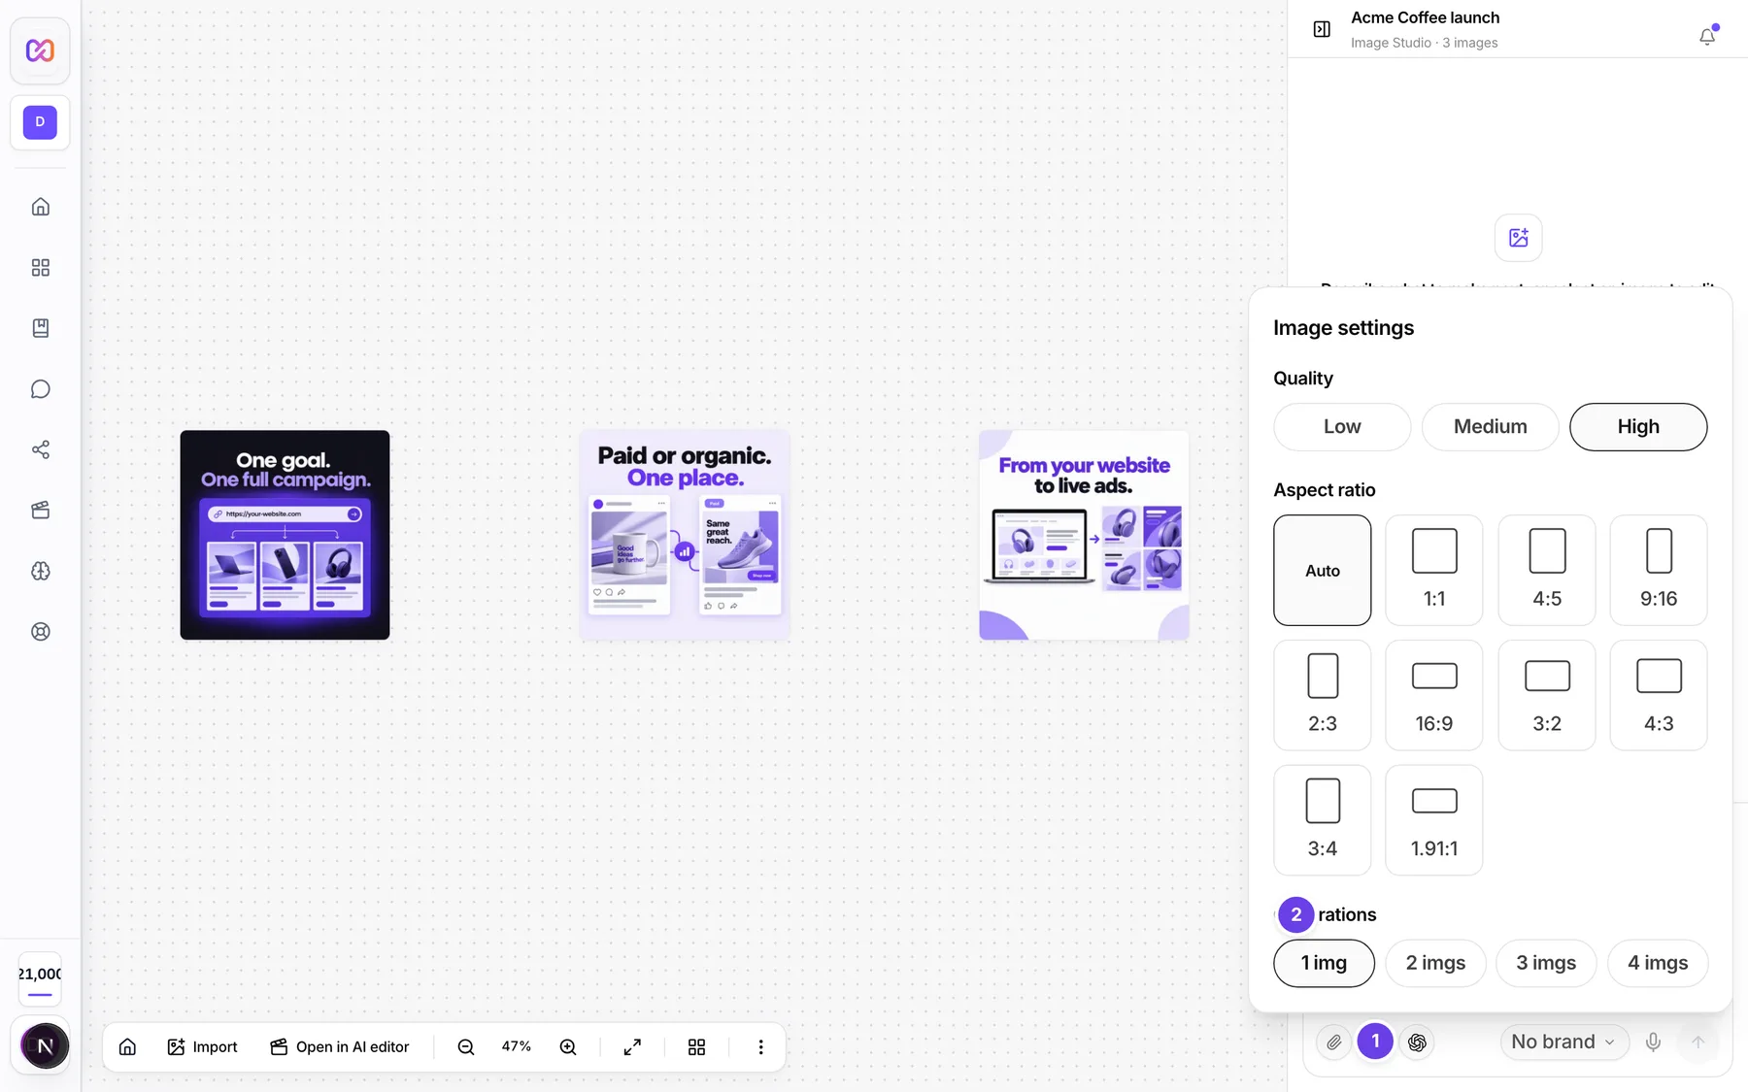Select the One goal One full campaign image
1748x1092 pixels.
[285, 535]
